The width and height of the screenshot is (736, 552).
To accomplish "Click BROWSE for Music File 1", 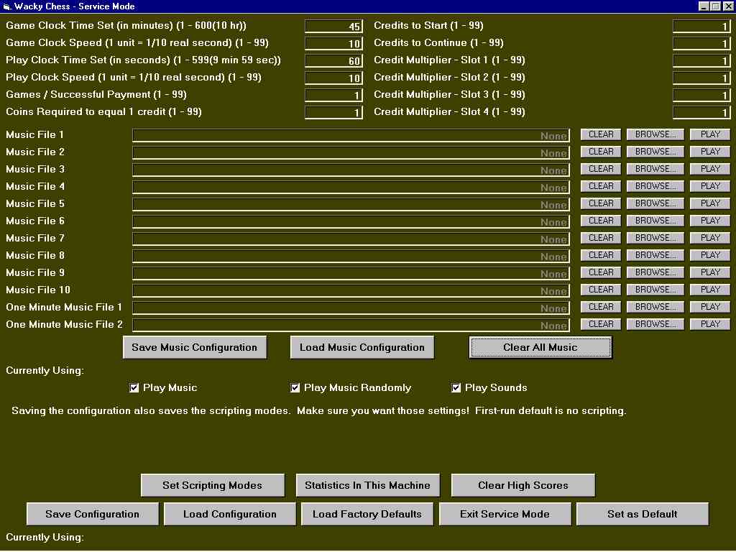I will (x=655, y=134).
